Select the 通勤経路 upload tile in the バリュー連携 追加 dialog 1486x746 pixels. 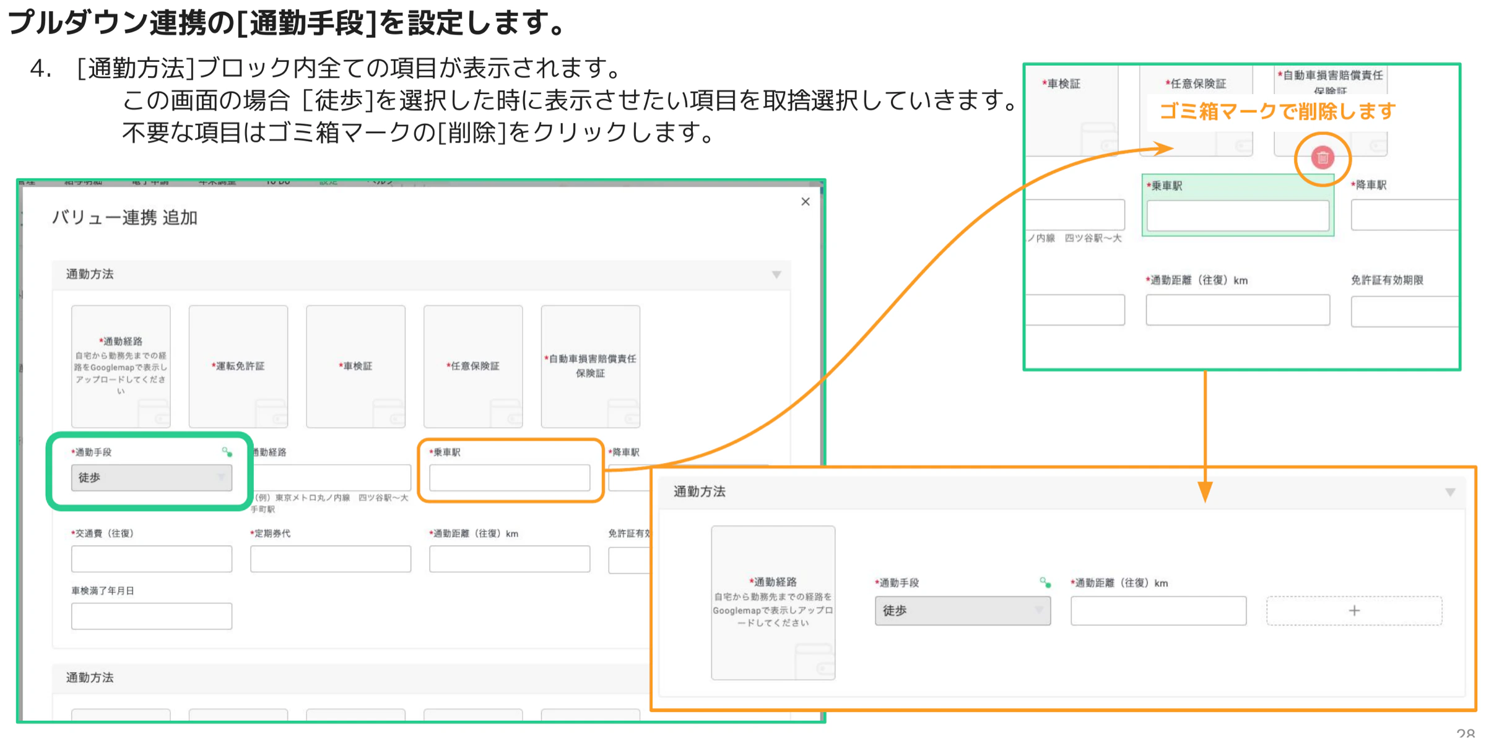[121, 366]
